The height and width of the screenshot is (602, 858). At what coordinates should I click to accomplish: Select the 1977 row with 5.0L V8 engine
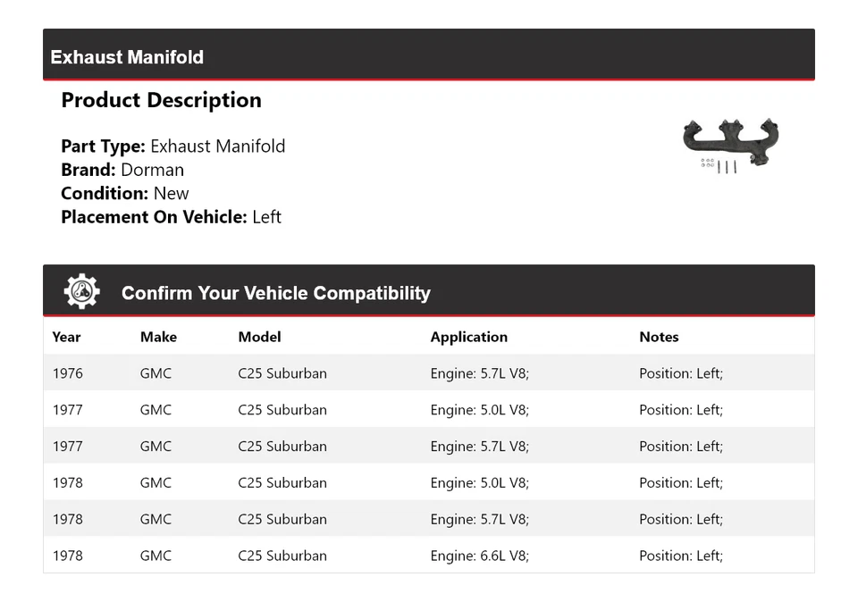tap(429, 410)
